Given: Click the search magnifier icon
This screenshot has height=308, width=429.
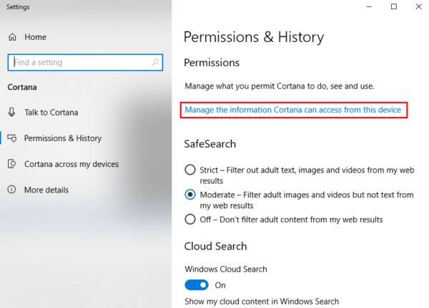Looking at the screenshot, I should pos(155,63).
